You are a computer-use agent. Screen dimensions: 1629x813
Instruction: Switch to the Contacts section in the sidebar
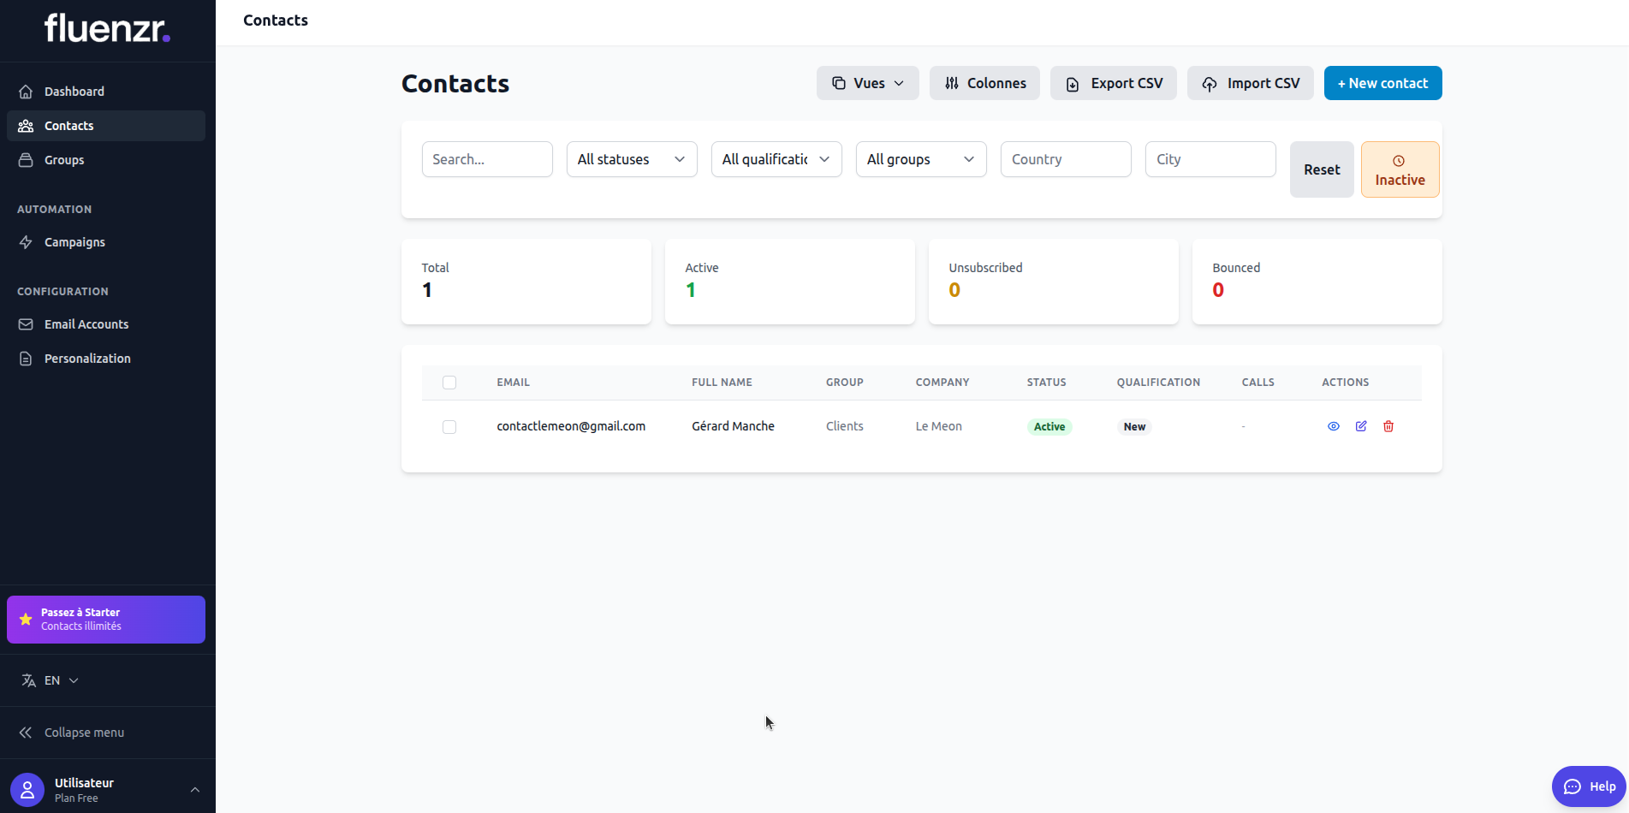[x=68, y=125]
